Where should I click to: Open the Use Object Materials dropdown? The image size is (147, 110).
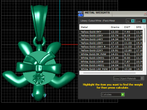[129, 78]
